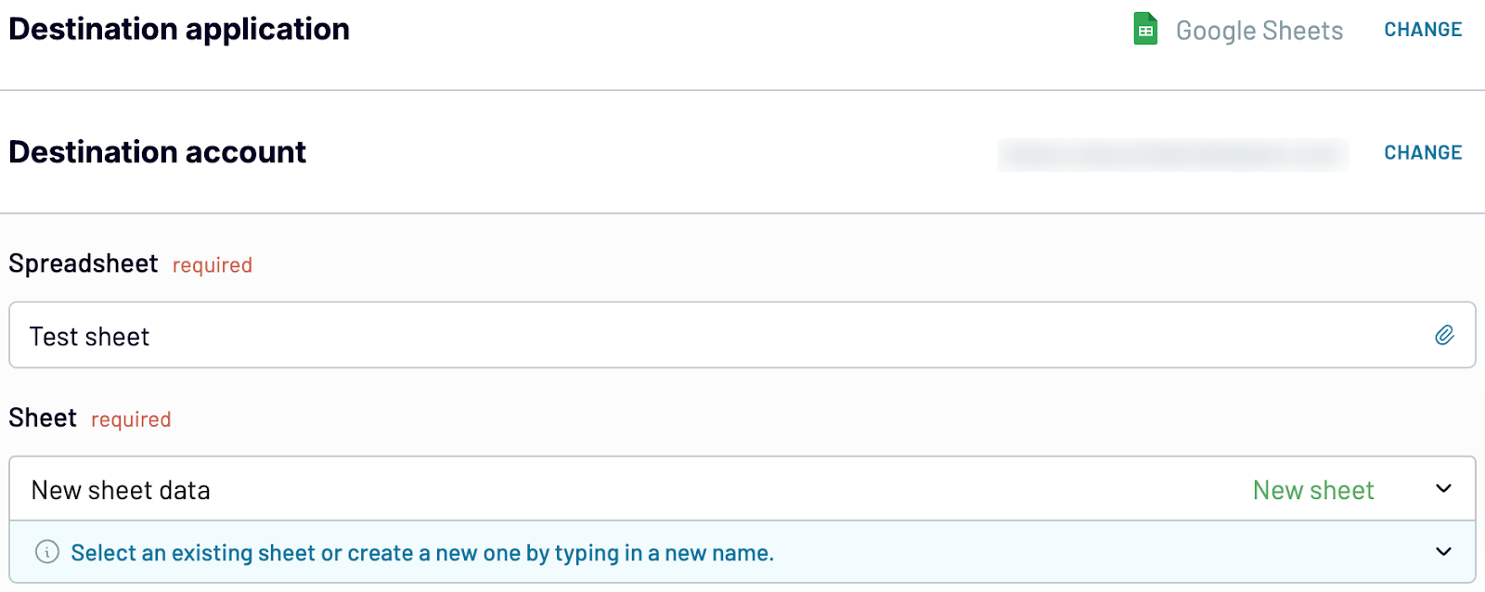1485x592 pixels.
Task: Click the Google Sheets application name
Action: coord(1259,31)
